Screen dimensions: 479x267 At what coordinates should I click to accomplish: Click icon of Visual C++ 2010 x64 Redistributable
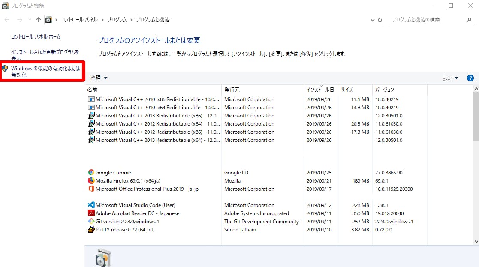(x=91, y=108)
